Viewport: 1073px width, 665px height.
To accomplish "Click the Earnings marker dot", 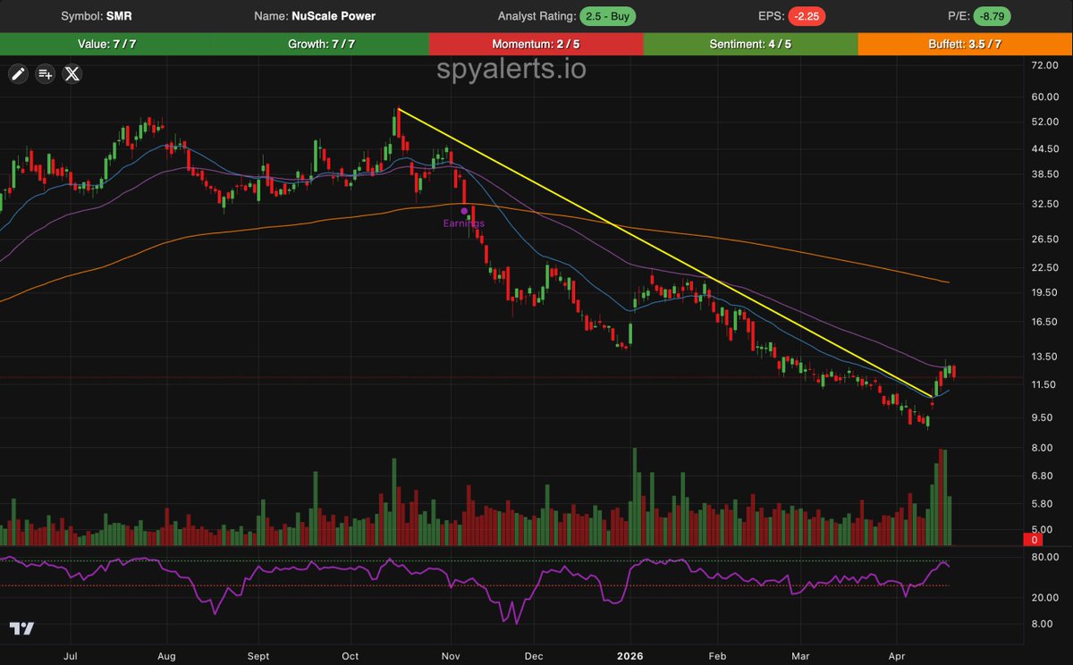I will coord(464,211).
